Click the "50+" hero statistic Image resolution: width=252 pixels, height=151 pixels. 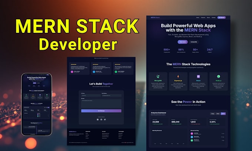[x=195, y=49]
